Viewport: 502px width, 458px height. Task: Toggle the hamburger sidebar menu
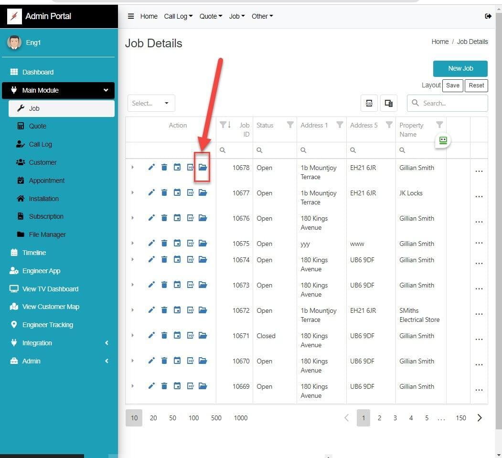point(130,16)
